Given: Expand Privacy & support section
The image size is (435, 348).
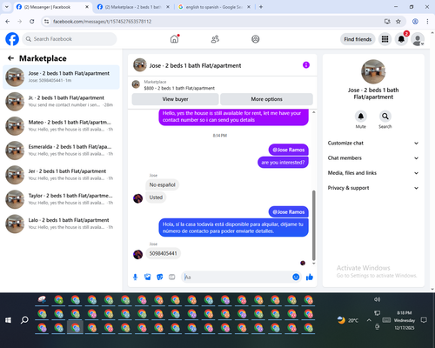Looking at the screenshot, I should coord(373,188).
